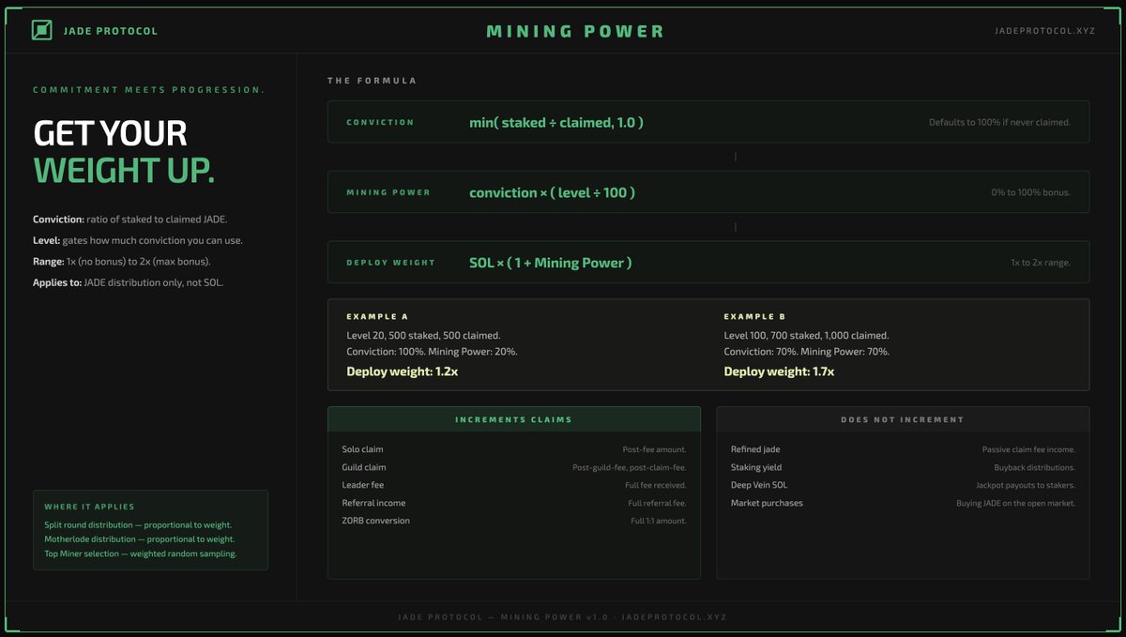This screenshot has height=637, width=1126.
Task: Select the 'Refined jade' row
Action: pyautogui.click(x=903, y=449)
